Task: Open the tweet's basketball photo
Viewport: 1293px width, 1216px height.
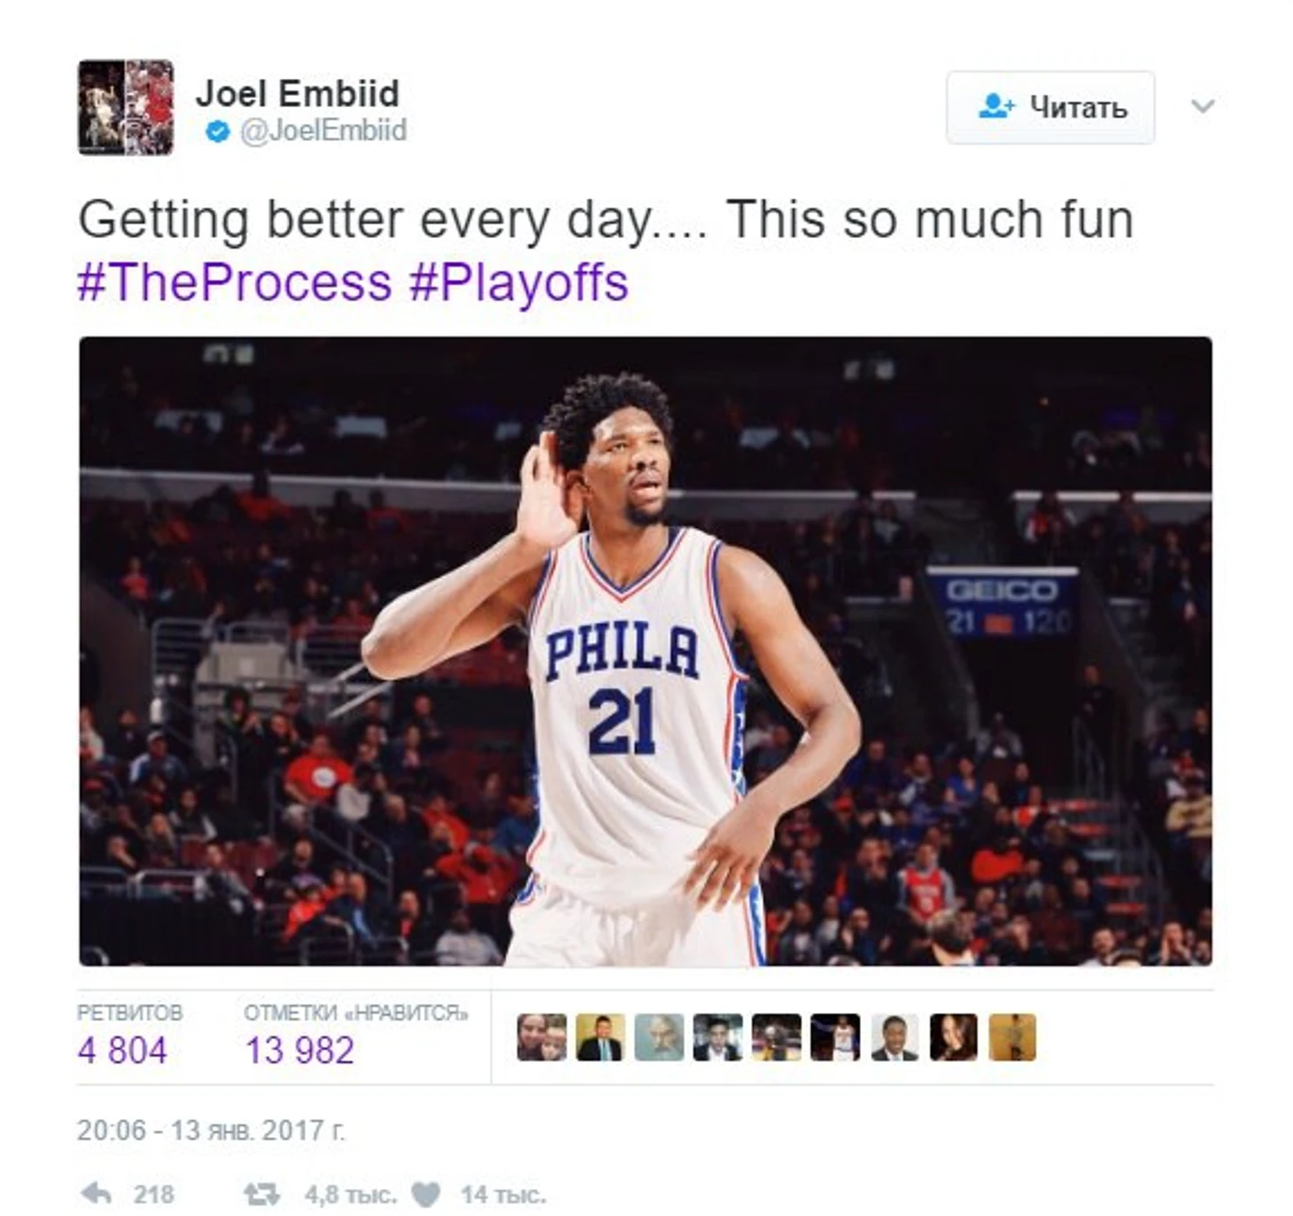Action: point(645,651)
